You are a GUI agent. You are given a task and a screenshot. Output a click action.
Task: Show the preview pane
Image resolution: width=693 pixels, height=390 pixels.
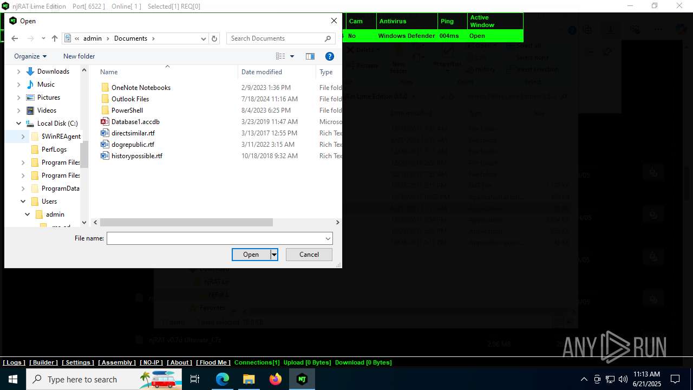point(310,56)
